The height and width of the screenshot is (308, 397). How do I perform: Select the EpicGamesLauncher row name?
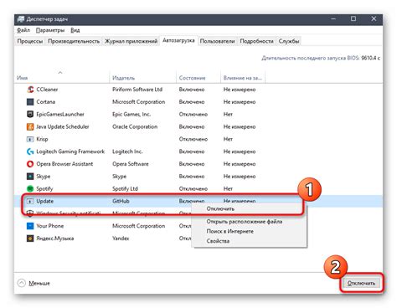tap(60, 114)
